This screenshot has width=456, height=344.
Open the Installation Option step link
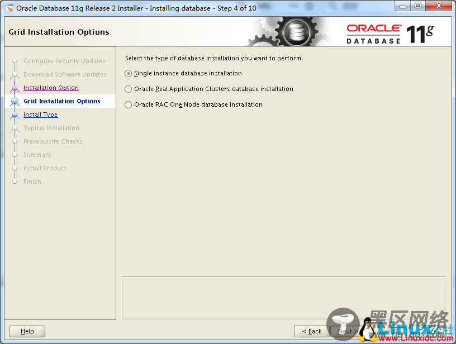(x=51, y=88)
